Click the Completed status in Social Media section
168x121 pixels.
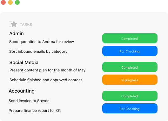point(130,67)
